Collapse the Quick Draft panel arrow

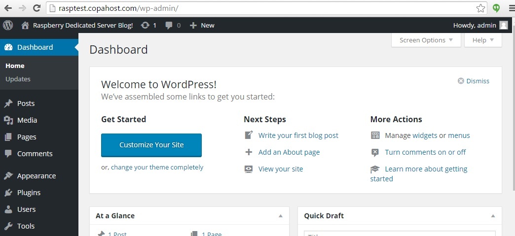[493, 216]
